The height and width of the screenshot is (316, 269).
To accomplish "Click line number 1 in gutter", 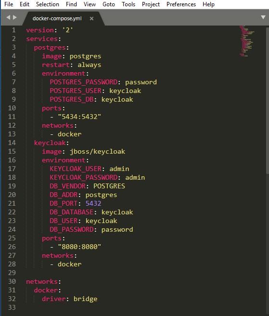I will (x=13, y=30).
